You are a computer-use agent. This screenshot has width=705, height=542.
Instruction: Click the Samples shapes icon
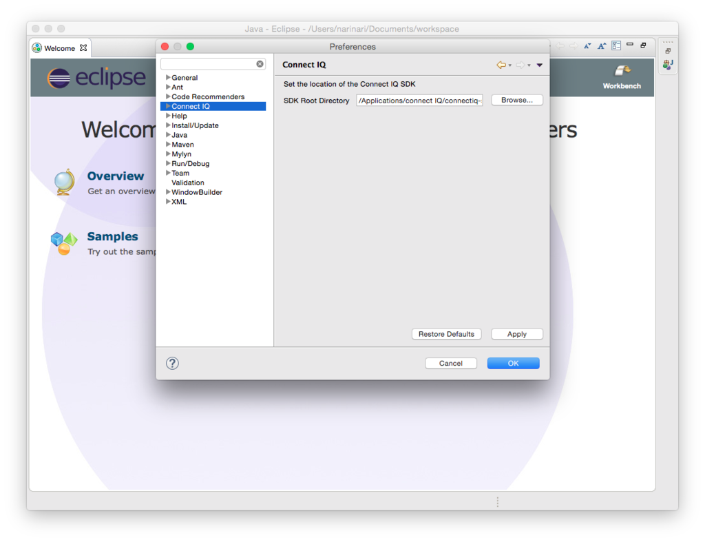63,243
